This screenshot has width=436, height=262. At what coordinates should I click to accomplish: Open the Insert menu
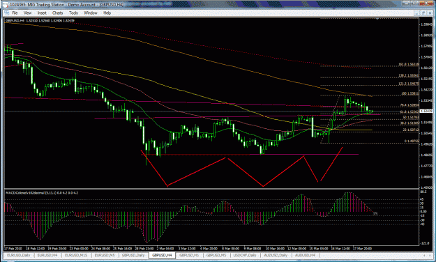click(x=42, y=13)
